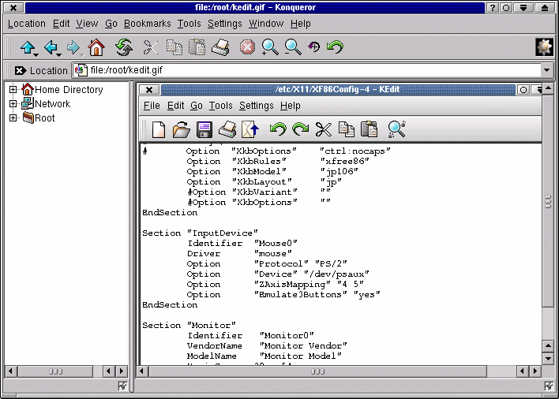Open Konqueror Settings menu
559x399 pixels.
point(224,24)
